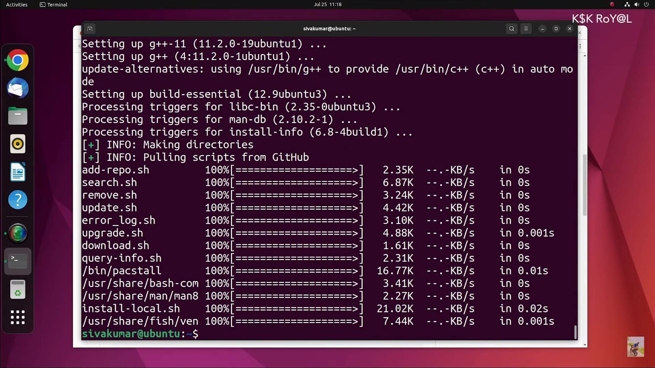Click the query-info.sh download line
Image resolution: width=655 pixels, height=368 pixels.
306,258
